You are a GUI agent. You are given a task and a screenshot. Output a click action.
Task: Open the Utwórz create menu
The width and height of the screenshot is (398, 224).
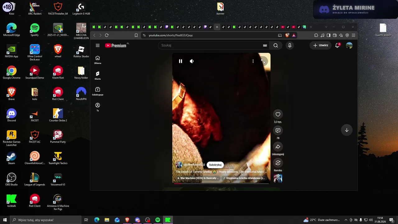(x=321, y=45)
